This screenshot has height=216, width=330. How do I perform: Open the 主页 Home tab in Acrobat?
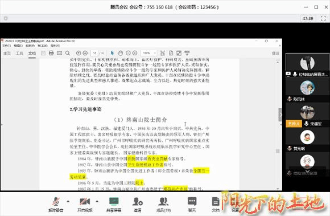pyautogui.click(x=7, y=54)
